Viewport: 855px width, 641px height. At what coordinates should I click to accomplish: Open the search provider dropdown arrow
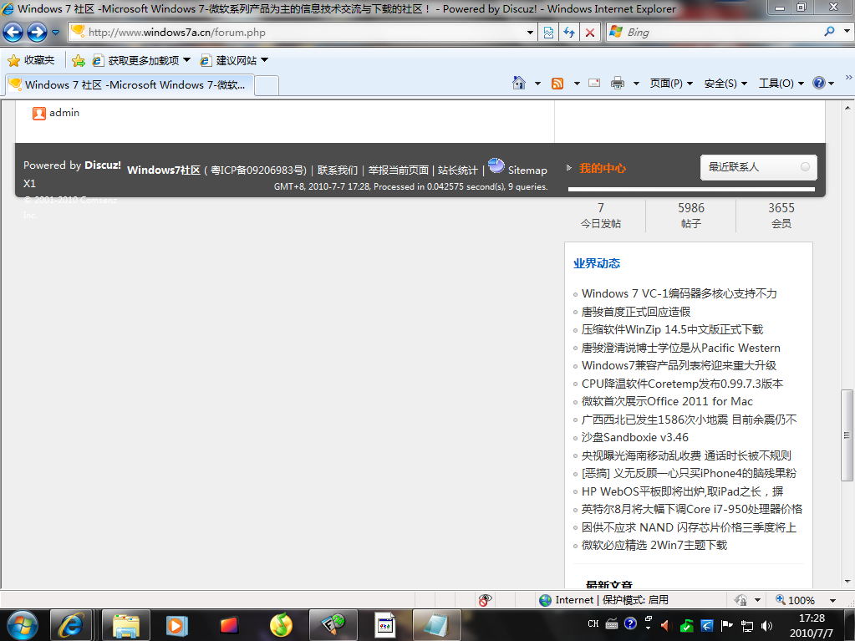pyautogui.click(x=847, y=32)
